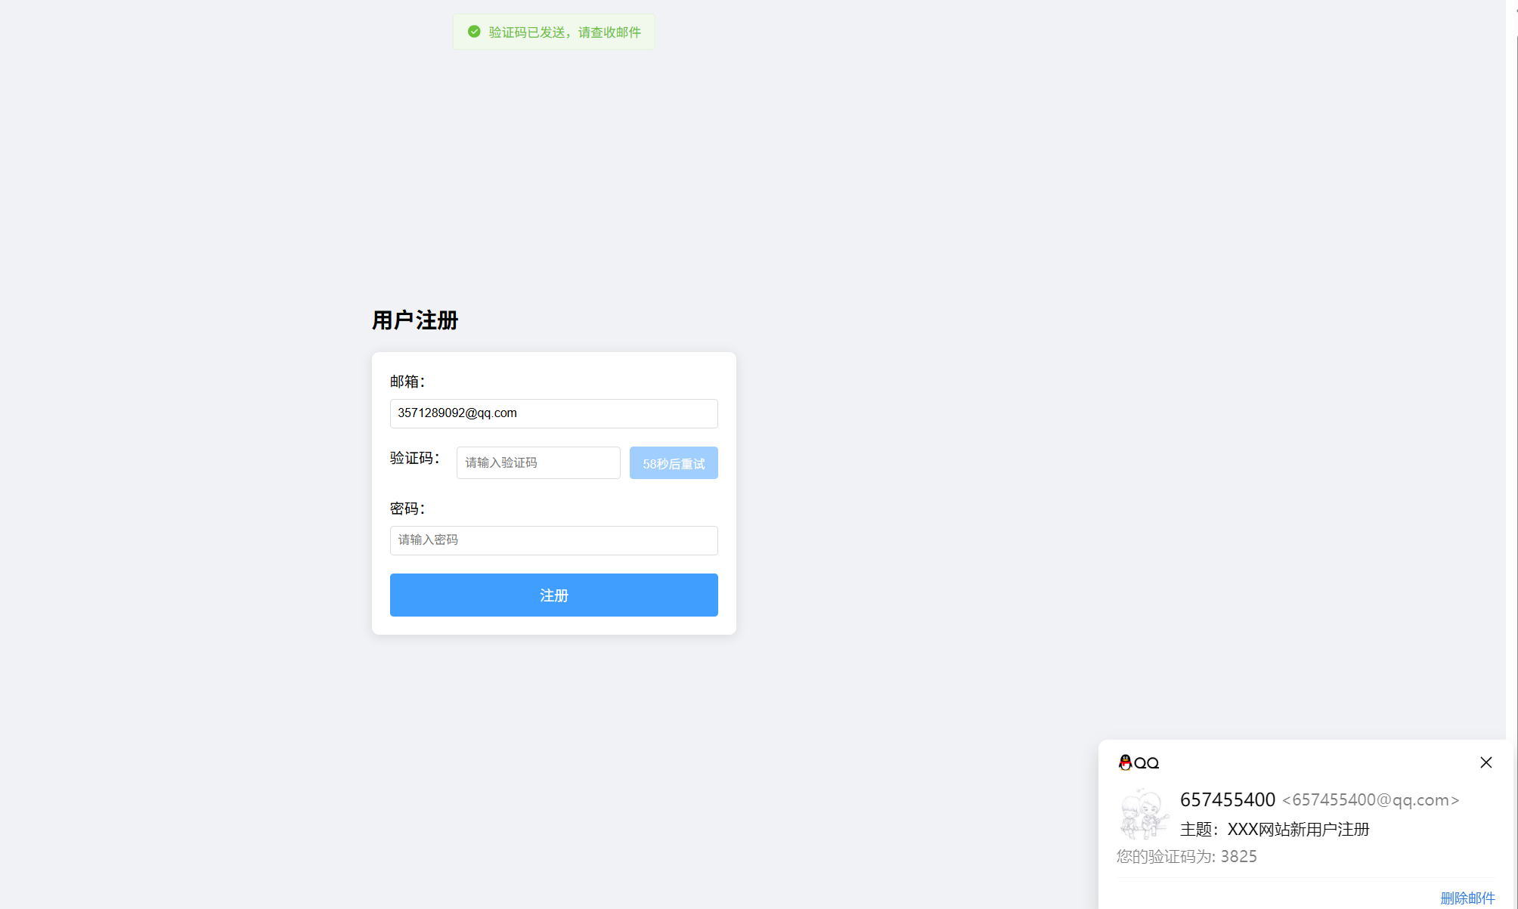
Task: Click the 用户注册 heading
Action: [415, 320]
